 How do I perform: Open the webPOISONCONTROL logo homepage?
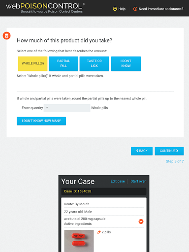point(45,8)
